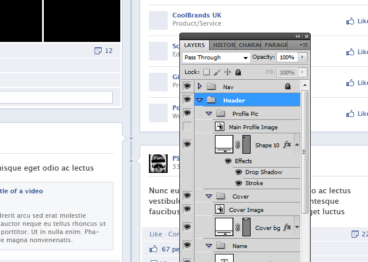Viewport: 368px width, 262px height.
Task: Click the lock position move icon
Action: [227, 73]
